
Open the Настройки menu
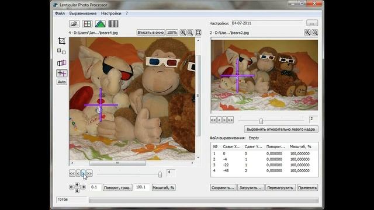click(x=111, y=13)
